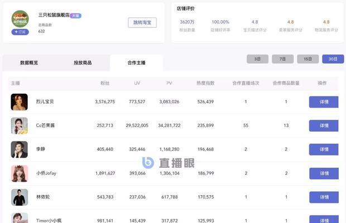This screenshot has height=223, width=346.
Task: Click the 100.00% store rating value
Action: [220, 22]
